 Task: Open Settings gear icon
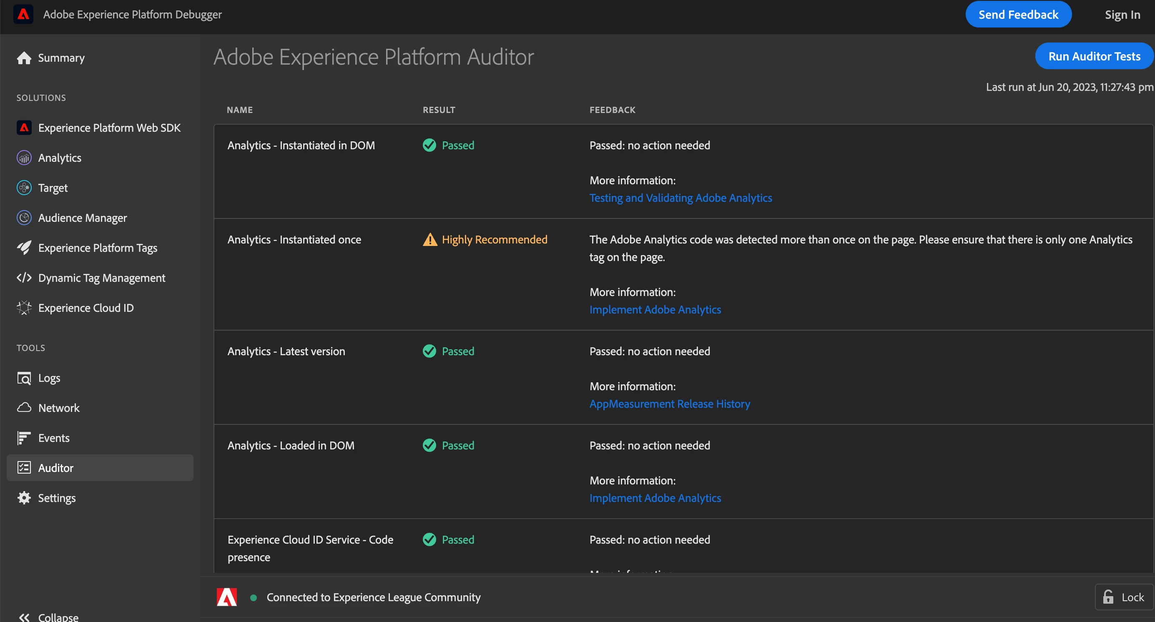(24, 498)
